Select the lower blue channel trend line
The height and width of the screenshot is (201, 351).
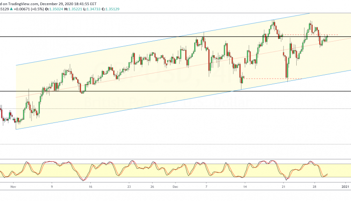pos(140,106)
